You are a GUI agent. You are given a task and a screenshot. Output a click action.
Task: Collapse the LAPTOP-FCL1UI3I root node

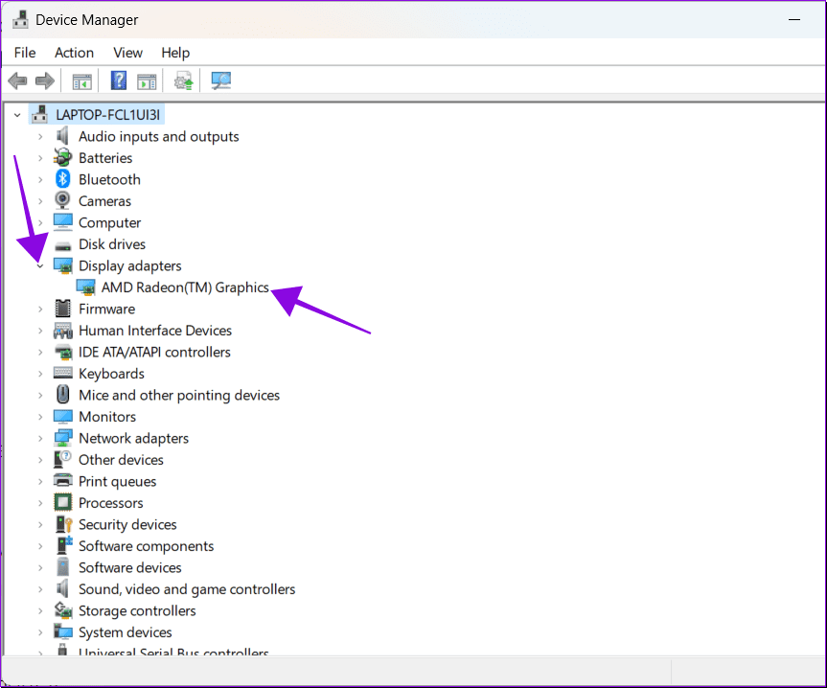coord(17,115)
